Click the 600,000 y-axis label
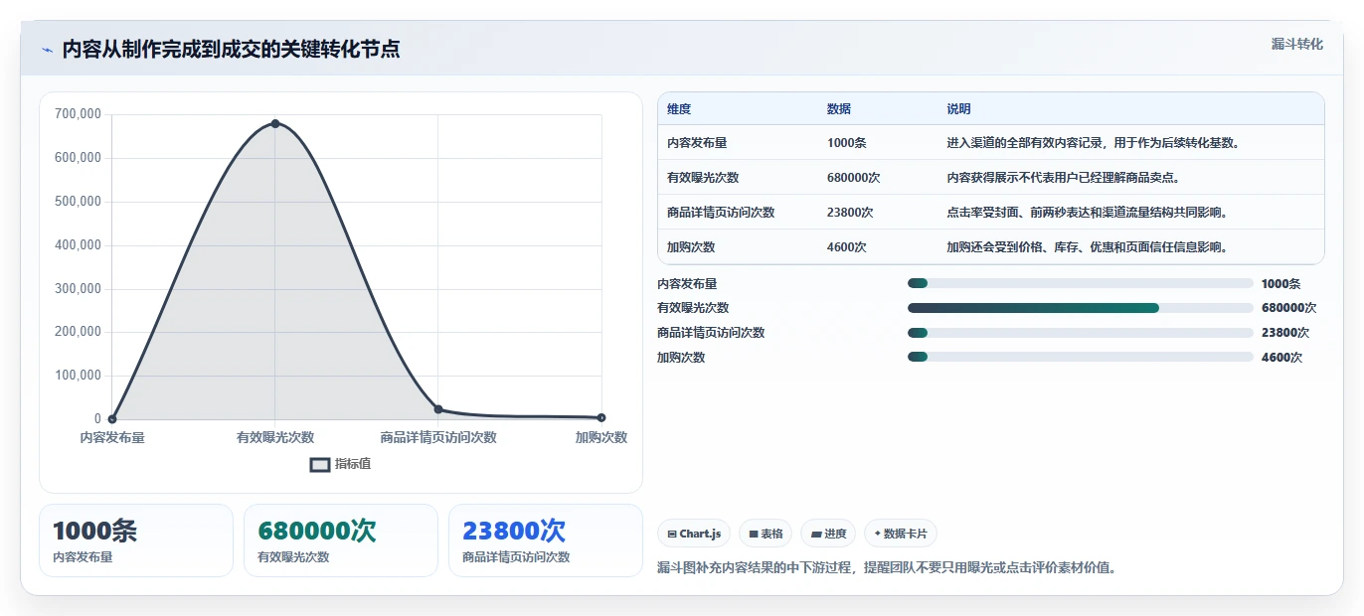The width and height of the screenshot is (1364, 616). point(78,158)
